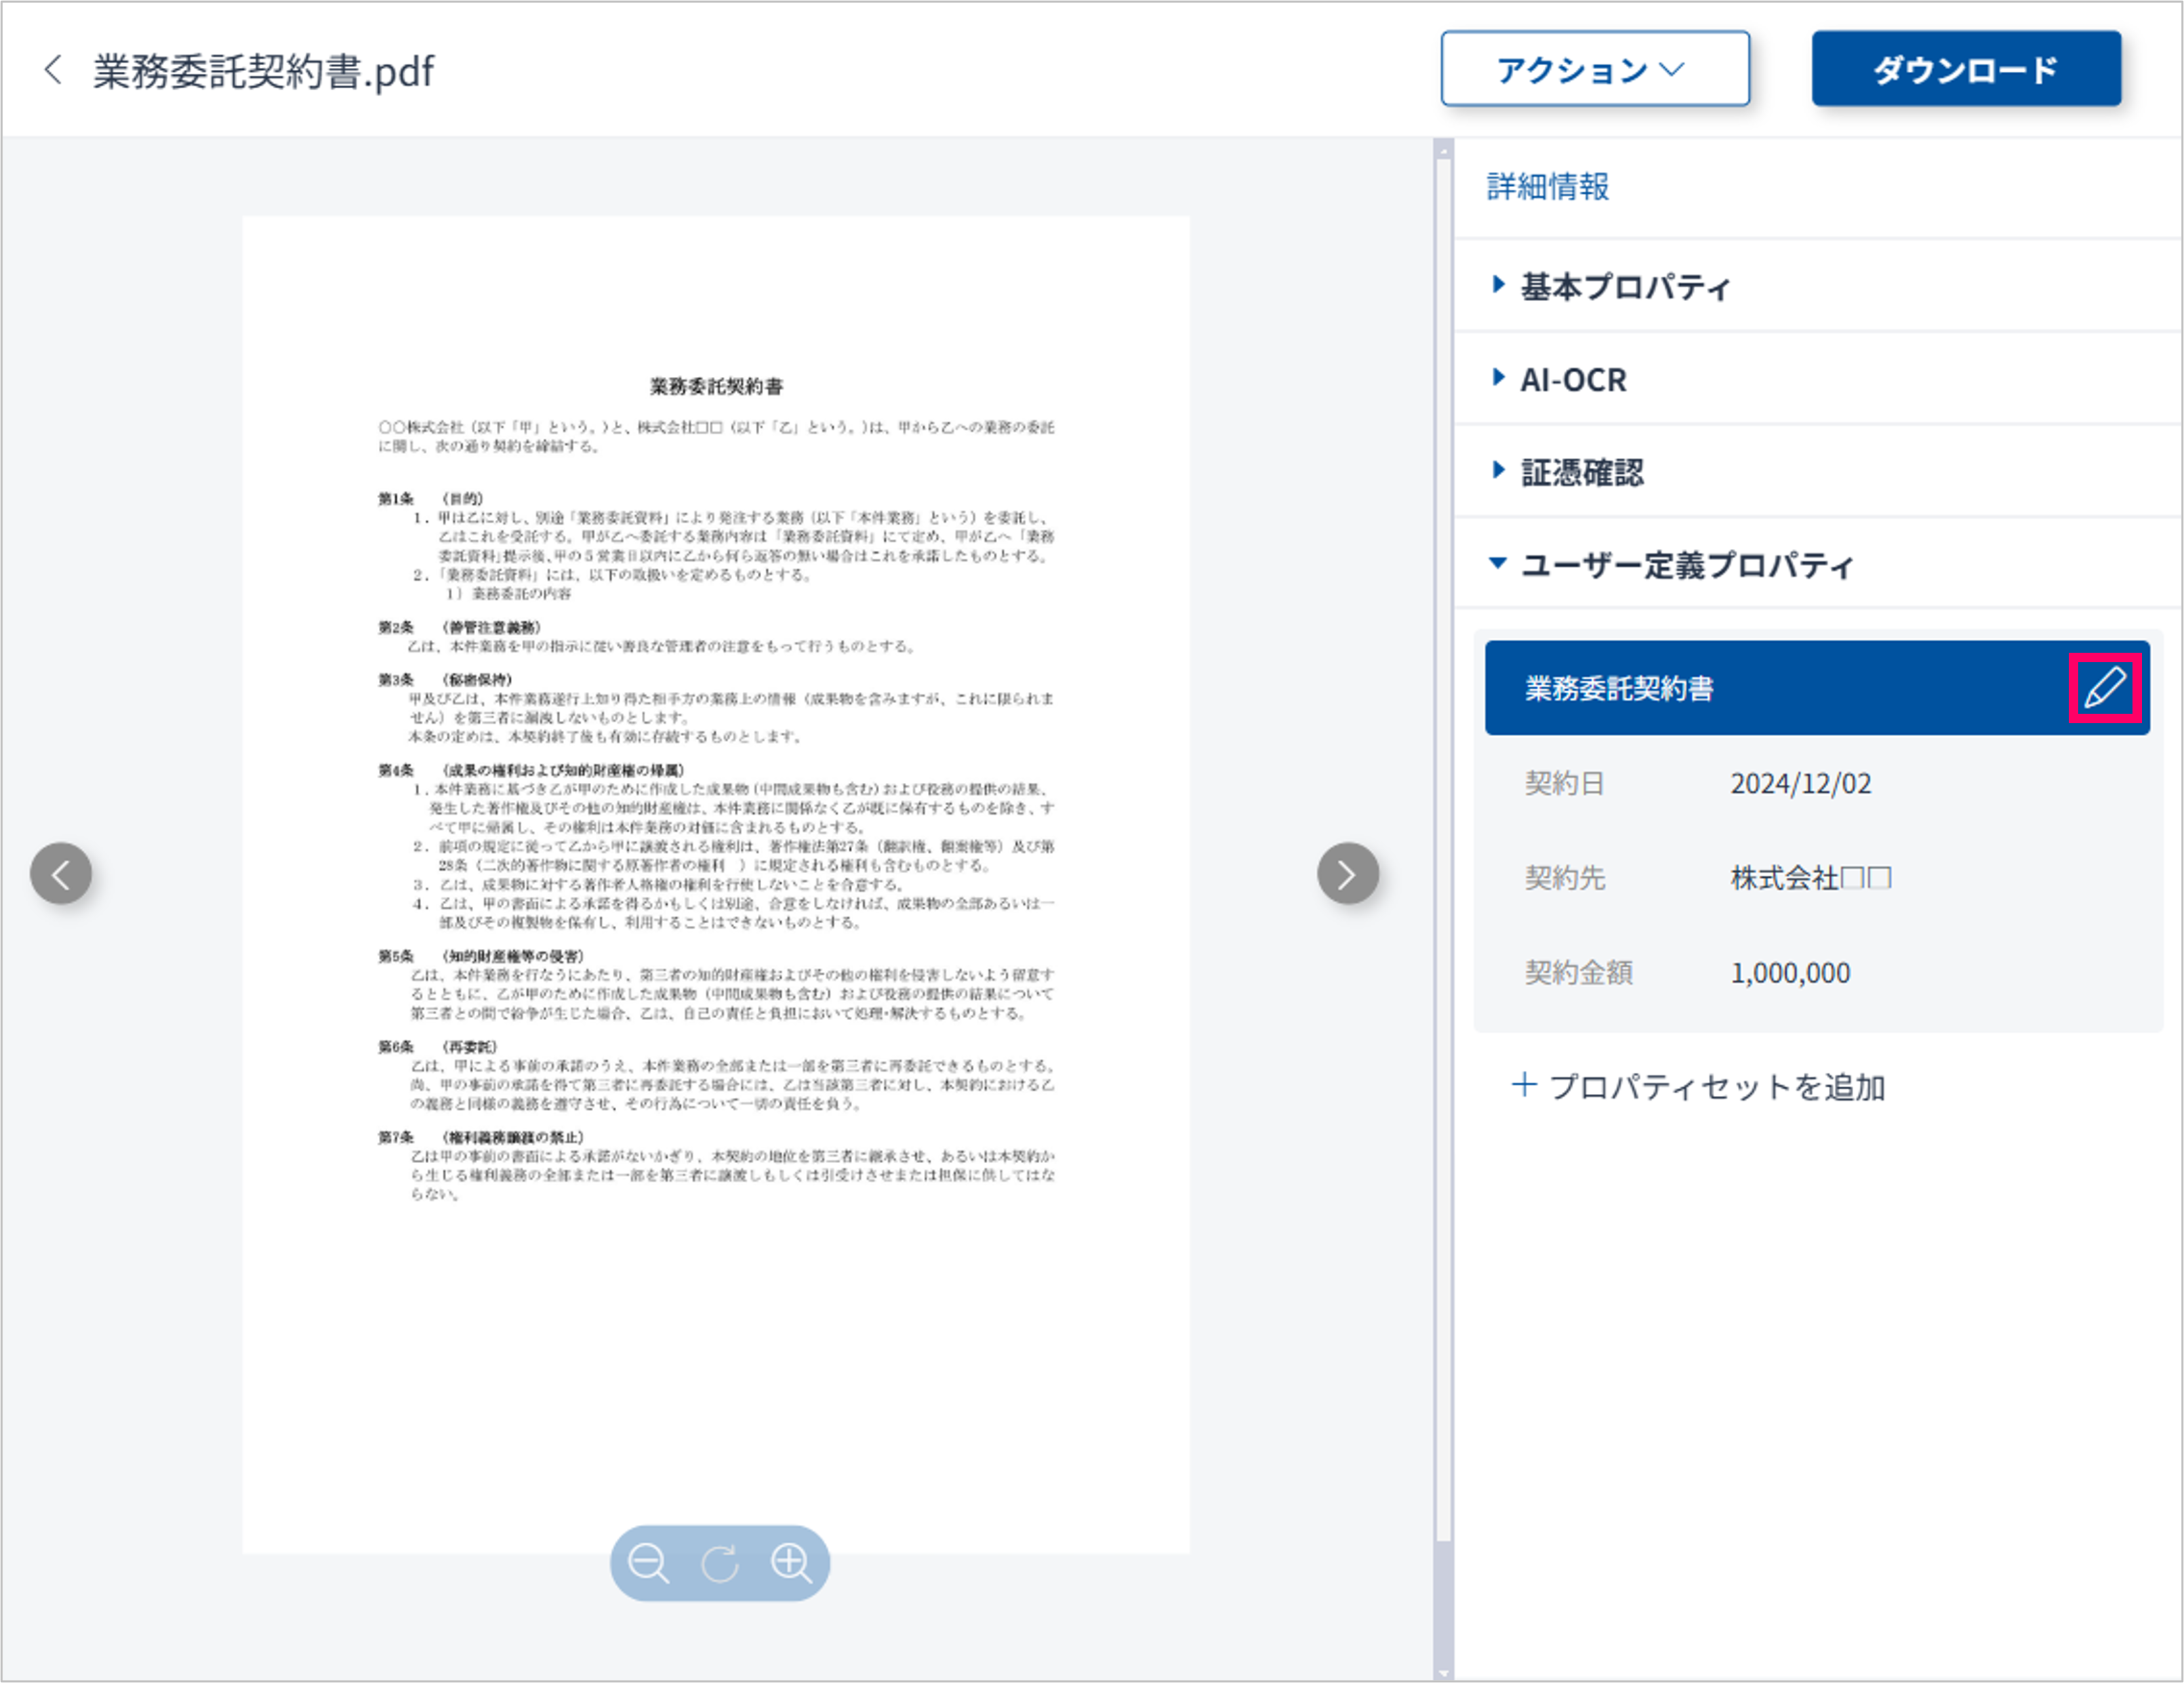The height and width of the screenshot is (1683, 2184).
Task: Click the vertical scrollbar of the preview
Action: [x=1443, y=850]
